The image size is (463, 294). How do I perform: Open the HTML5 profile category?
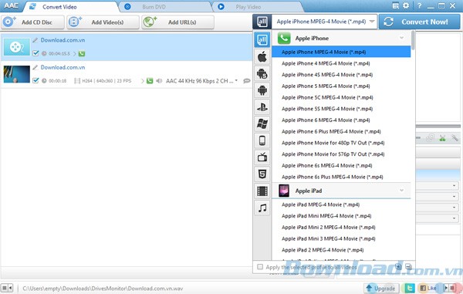pyautogui.click(x=262, y=174)
